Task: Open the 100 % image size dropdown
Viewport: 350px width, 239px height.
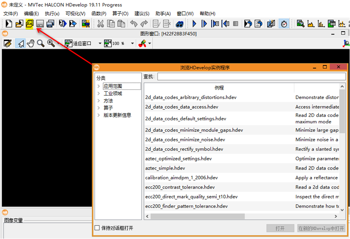Action: point(132,44)
